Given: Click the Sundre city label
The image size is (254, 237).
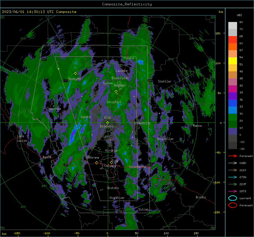Looking at the screenshot, I should tap(86, 117).
